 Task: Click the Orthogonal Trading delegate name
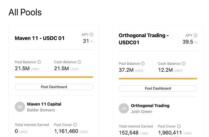[150, 106]
